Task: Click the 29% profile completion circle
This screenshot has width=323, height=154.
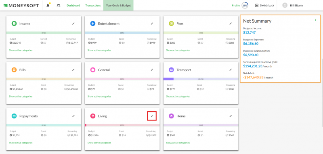Action: point(245,6)
